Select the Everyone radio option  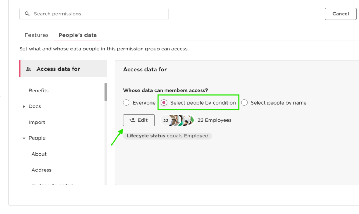(x=126, y=102)
